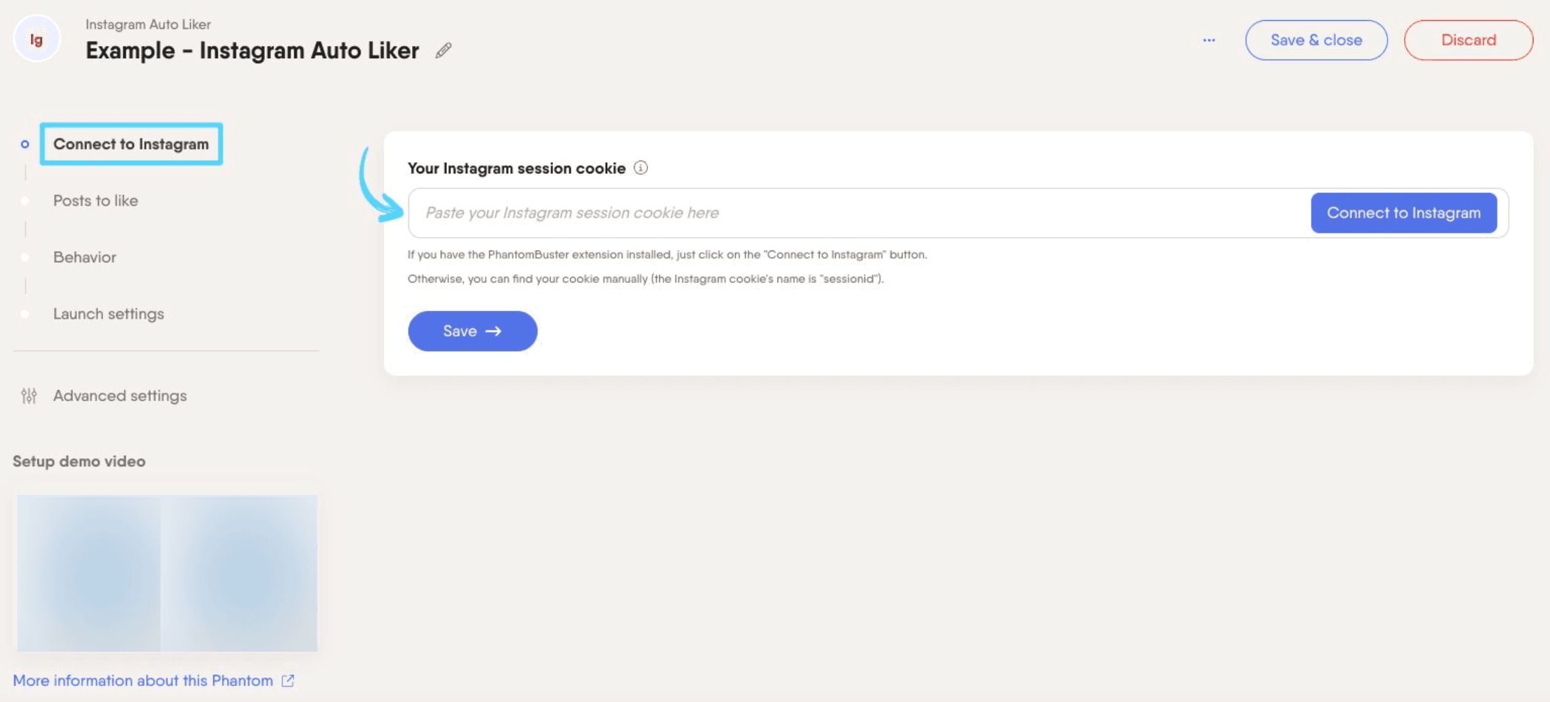Screen dimensions: 1550x702
Task: Click the Your Instagram session cookie label
Action: coord(516,168)
